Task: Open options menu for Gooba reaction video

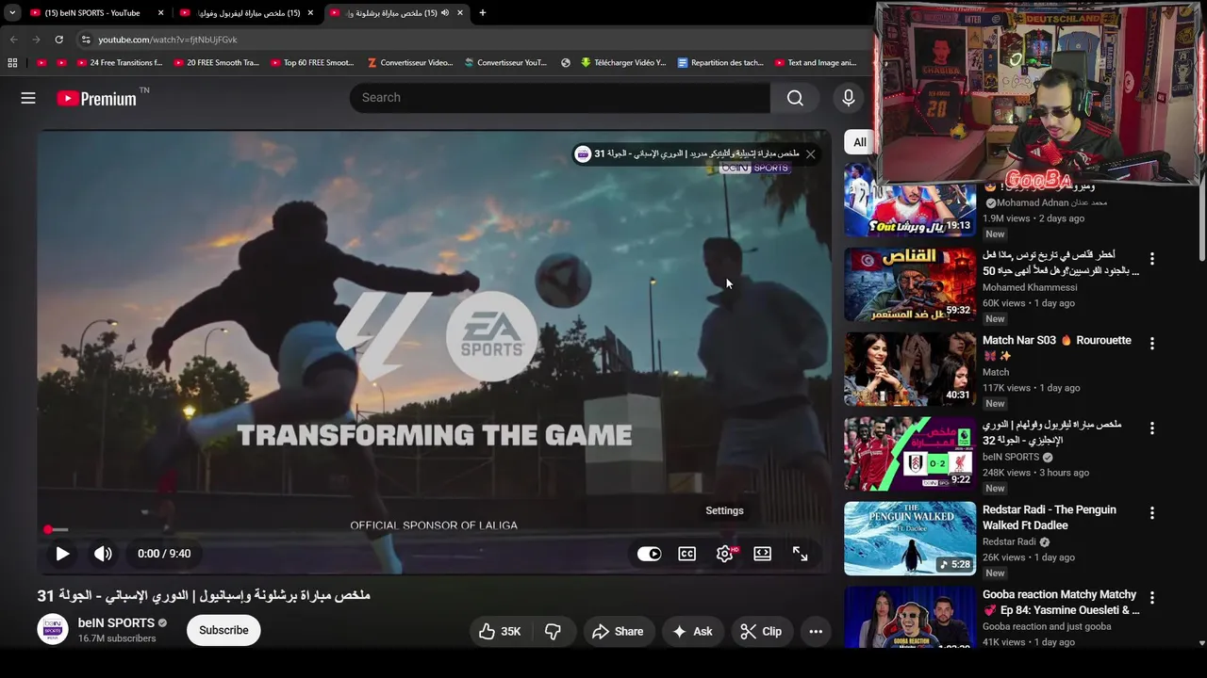Action: tap(1151, 598)
